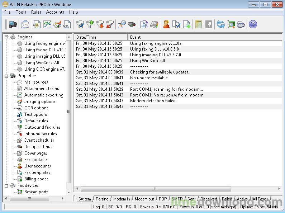Click the log panel's horizontal scroll-left arrow
This screenshot has width=285, height=213.
[x=77, y=189]
